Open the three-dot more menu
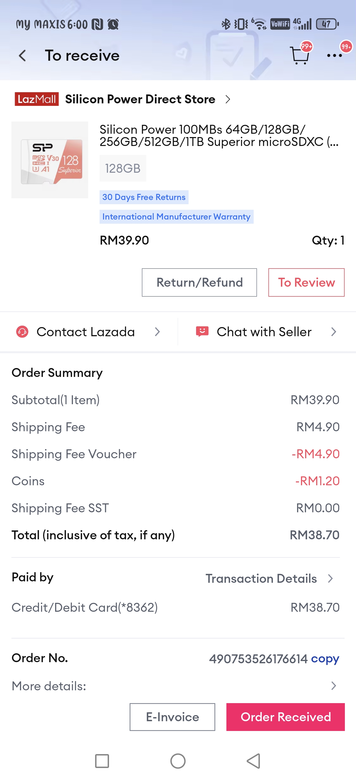356x780 pixels. pyautogui.click(x=334, y=55)
